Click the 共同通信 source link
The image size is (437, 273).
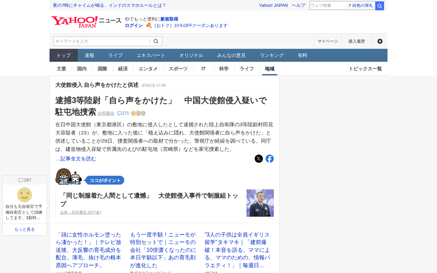(106, 113)
